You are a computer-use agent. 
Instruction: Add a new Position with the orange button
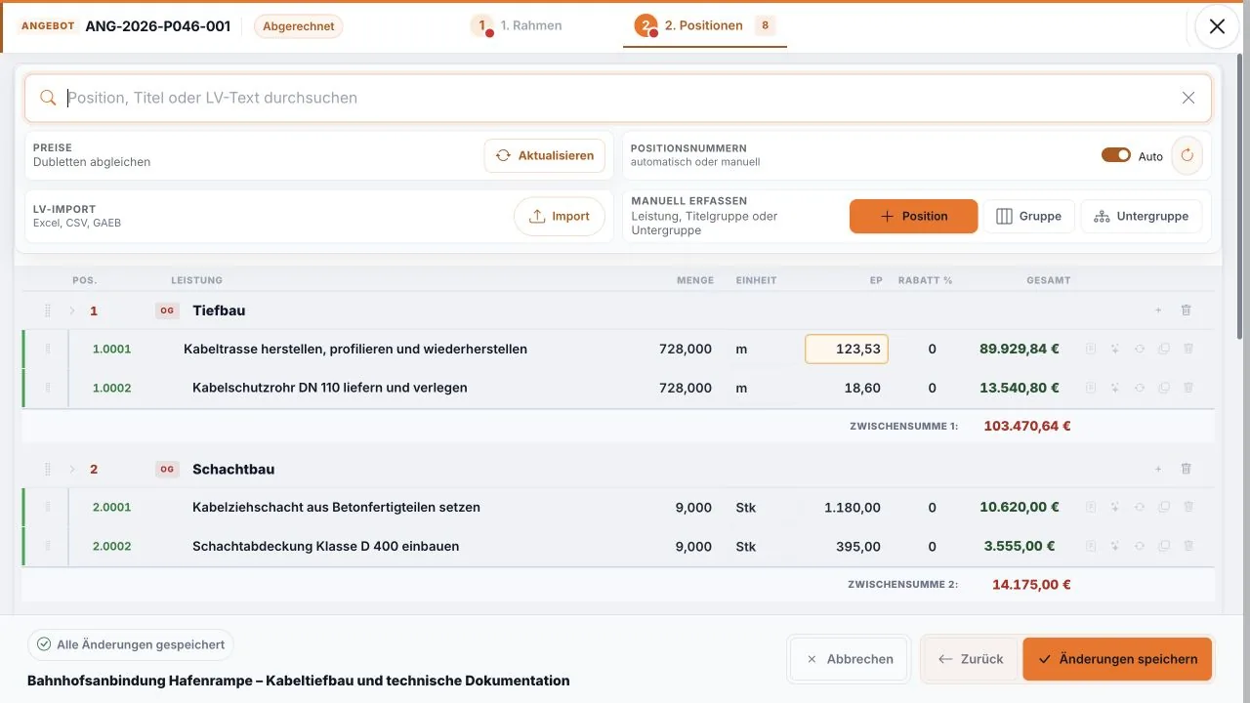tap(913, 216)
